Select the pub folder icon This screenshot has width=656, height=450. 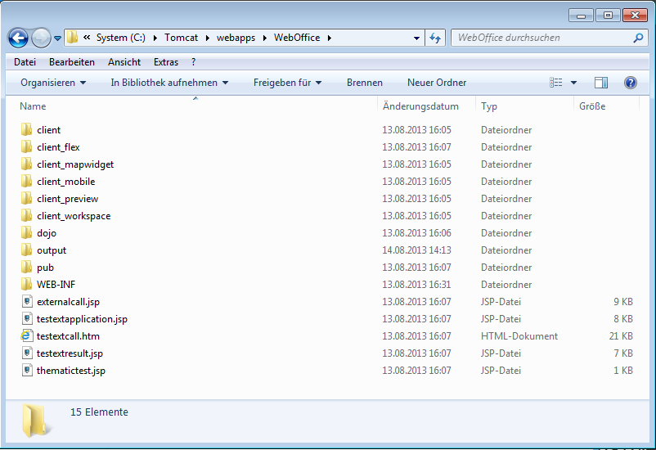[26, 267]
